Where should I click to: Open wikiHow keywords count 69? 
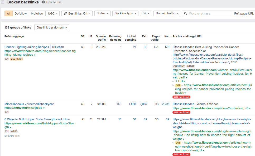click(x=167, y=119)
